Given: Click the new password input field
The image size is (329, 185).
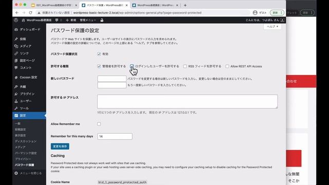Looking at the screenshot, I should coord(112,79).
